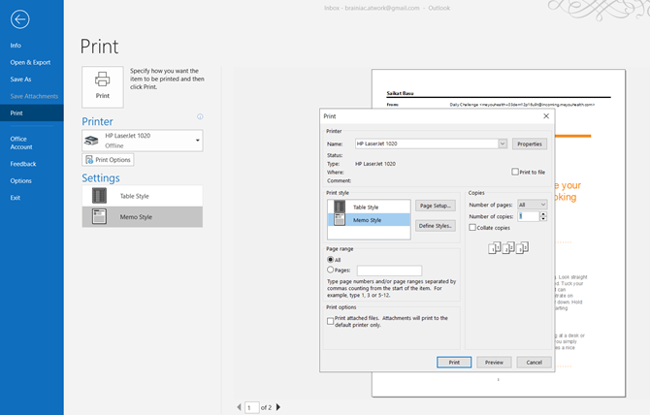Select the Pages radio button

(x=331, y=270)
